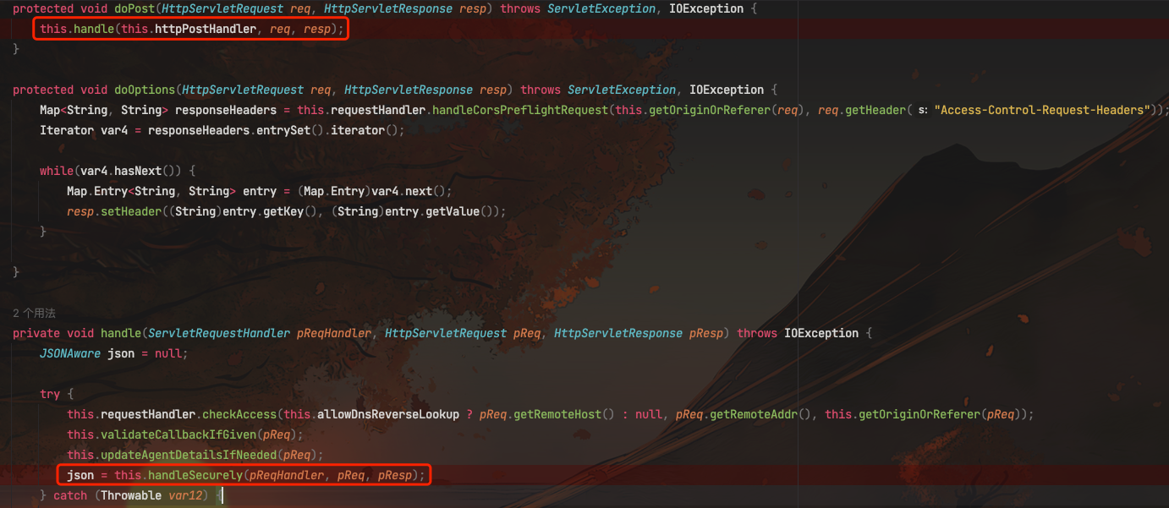Click the var12 variable name

pyautogui.click(x=185, y=495)
